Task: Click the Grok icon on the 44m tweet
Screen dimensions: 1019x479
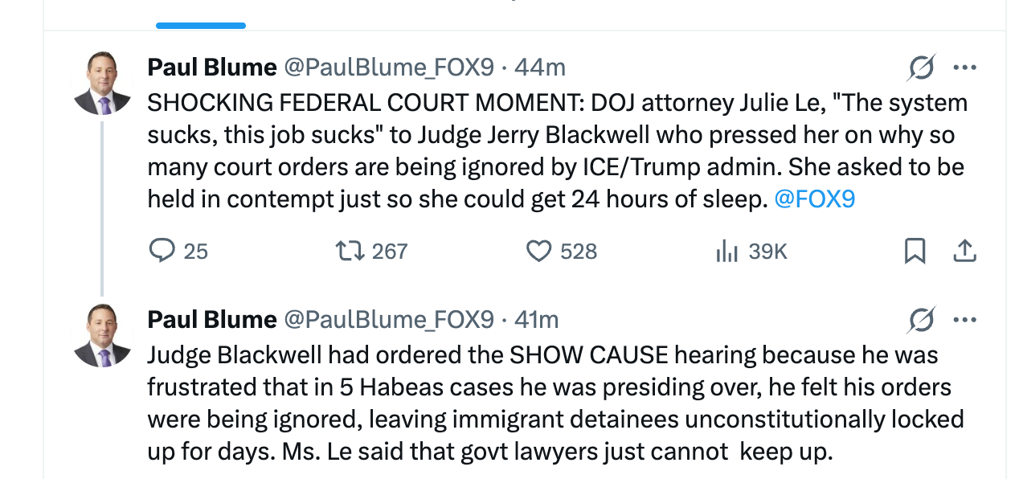Action: click(x=920, y=69)
